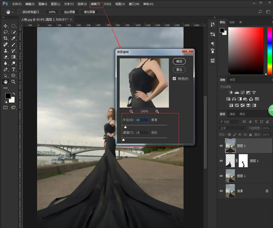Toggle lock all padlock icon
This screenshot has height=228, width=273.
click(x=250, y=135)
